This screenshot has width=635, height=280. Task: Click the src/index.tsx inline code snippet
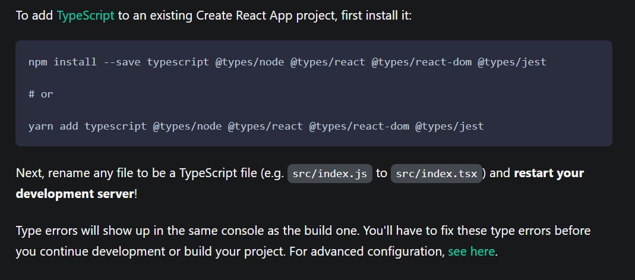point(436,174)
